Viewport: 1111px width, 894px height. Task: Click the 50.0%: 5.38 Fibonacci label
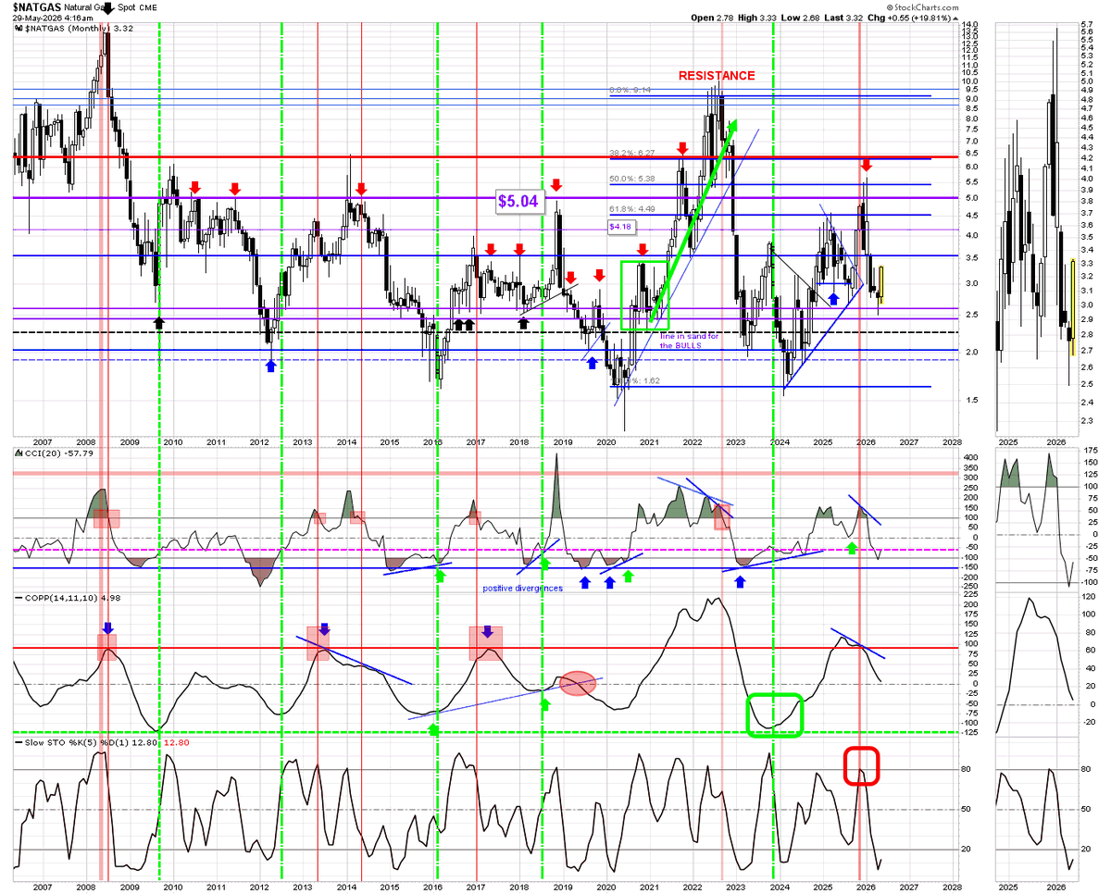pos(630,179)
